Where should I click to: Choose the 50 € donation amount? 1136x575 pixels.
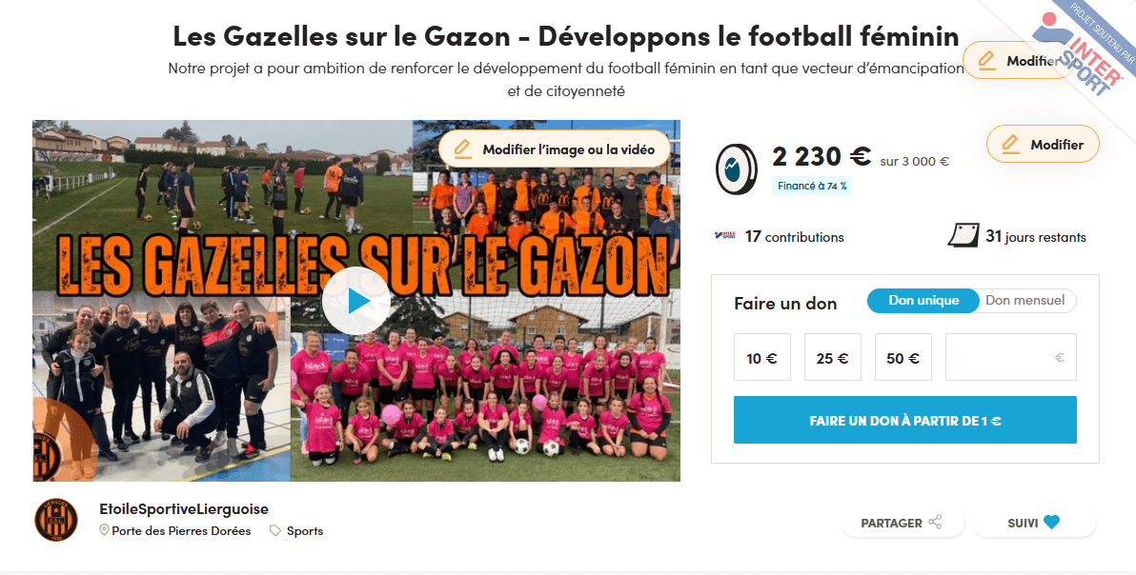coord(903,357)
